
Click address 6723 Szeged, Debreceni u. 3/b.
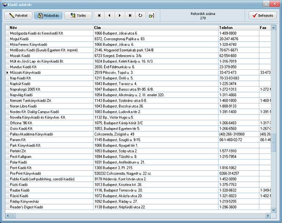118,56
